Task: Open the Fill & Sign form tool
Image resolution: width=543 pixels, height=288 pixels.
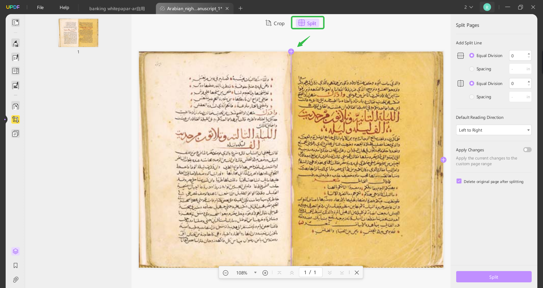Action: [x=16, y=85]
